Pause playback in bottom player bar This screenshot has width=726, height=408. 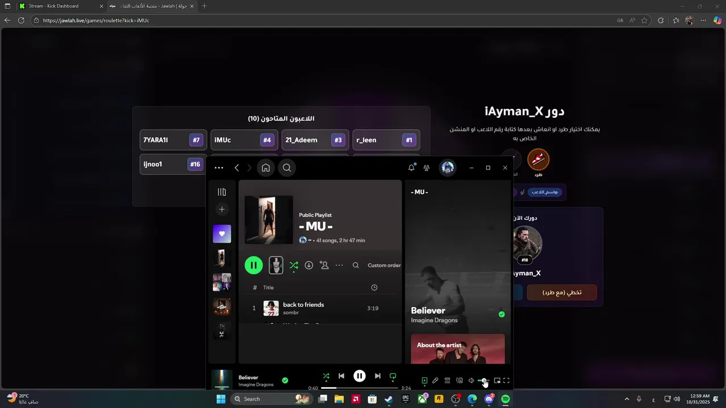pos(360,376)
